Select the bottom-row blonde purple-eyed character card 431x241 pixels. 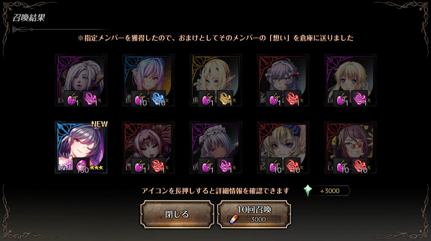tap(283, 148)
